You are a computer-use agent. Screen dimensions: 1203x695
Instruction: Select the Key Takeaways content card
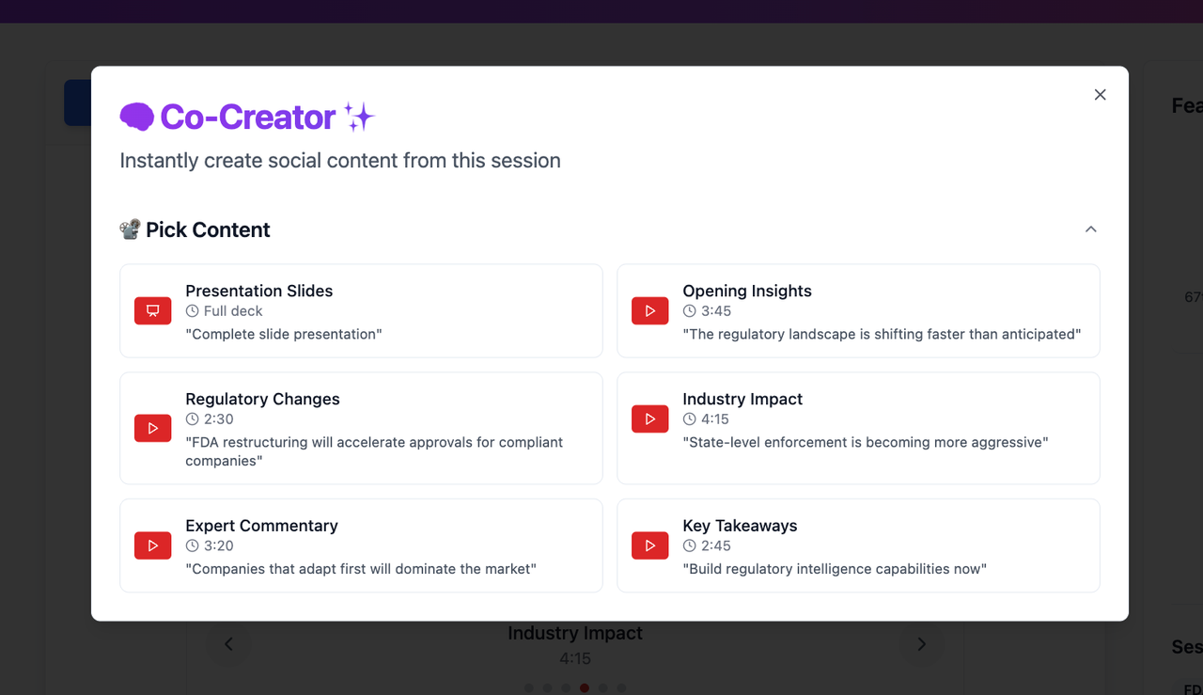click(858, 545)
